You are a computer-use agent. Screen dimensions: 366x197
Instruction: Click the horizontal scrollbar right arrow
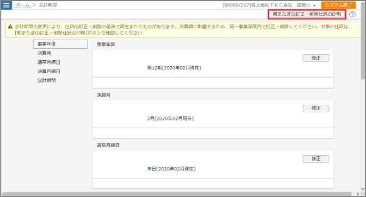pos(358,194)
